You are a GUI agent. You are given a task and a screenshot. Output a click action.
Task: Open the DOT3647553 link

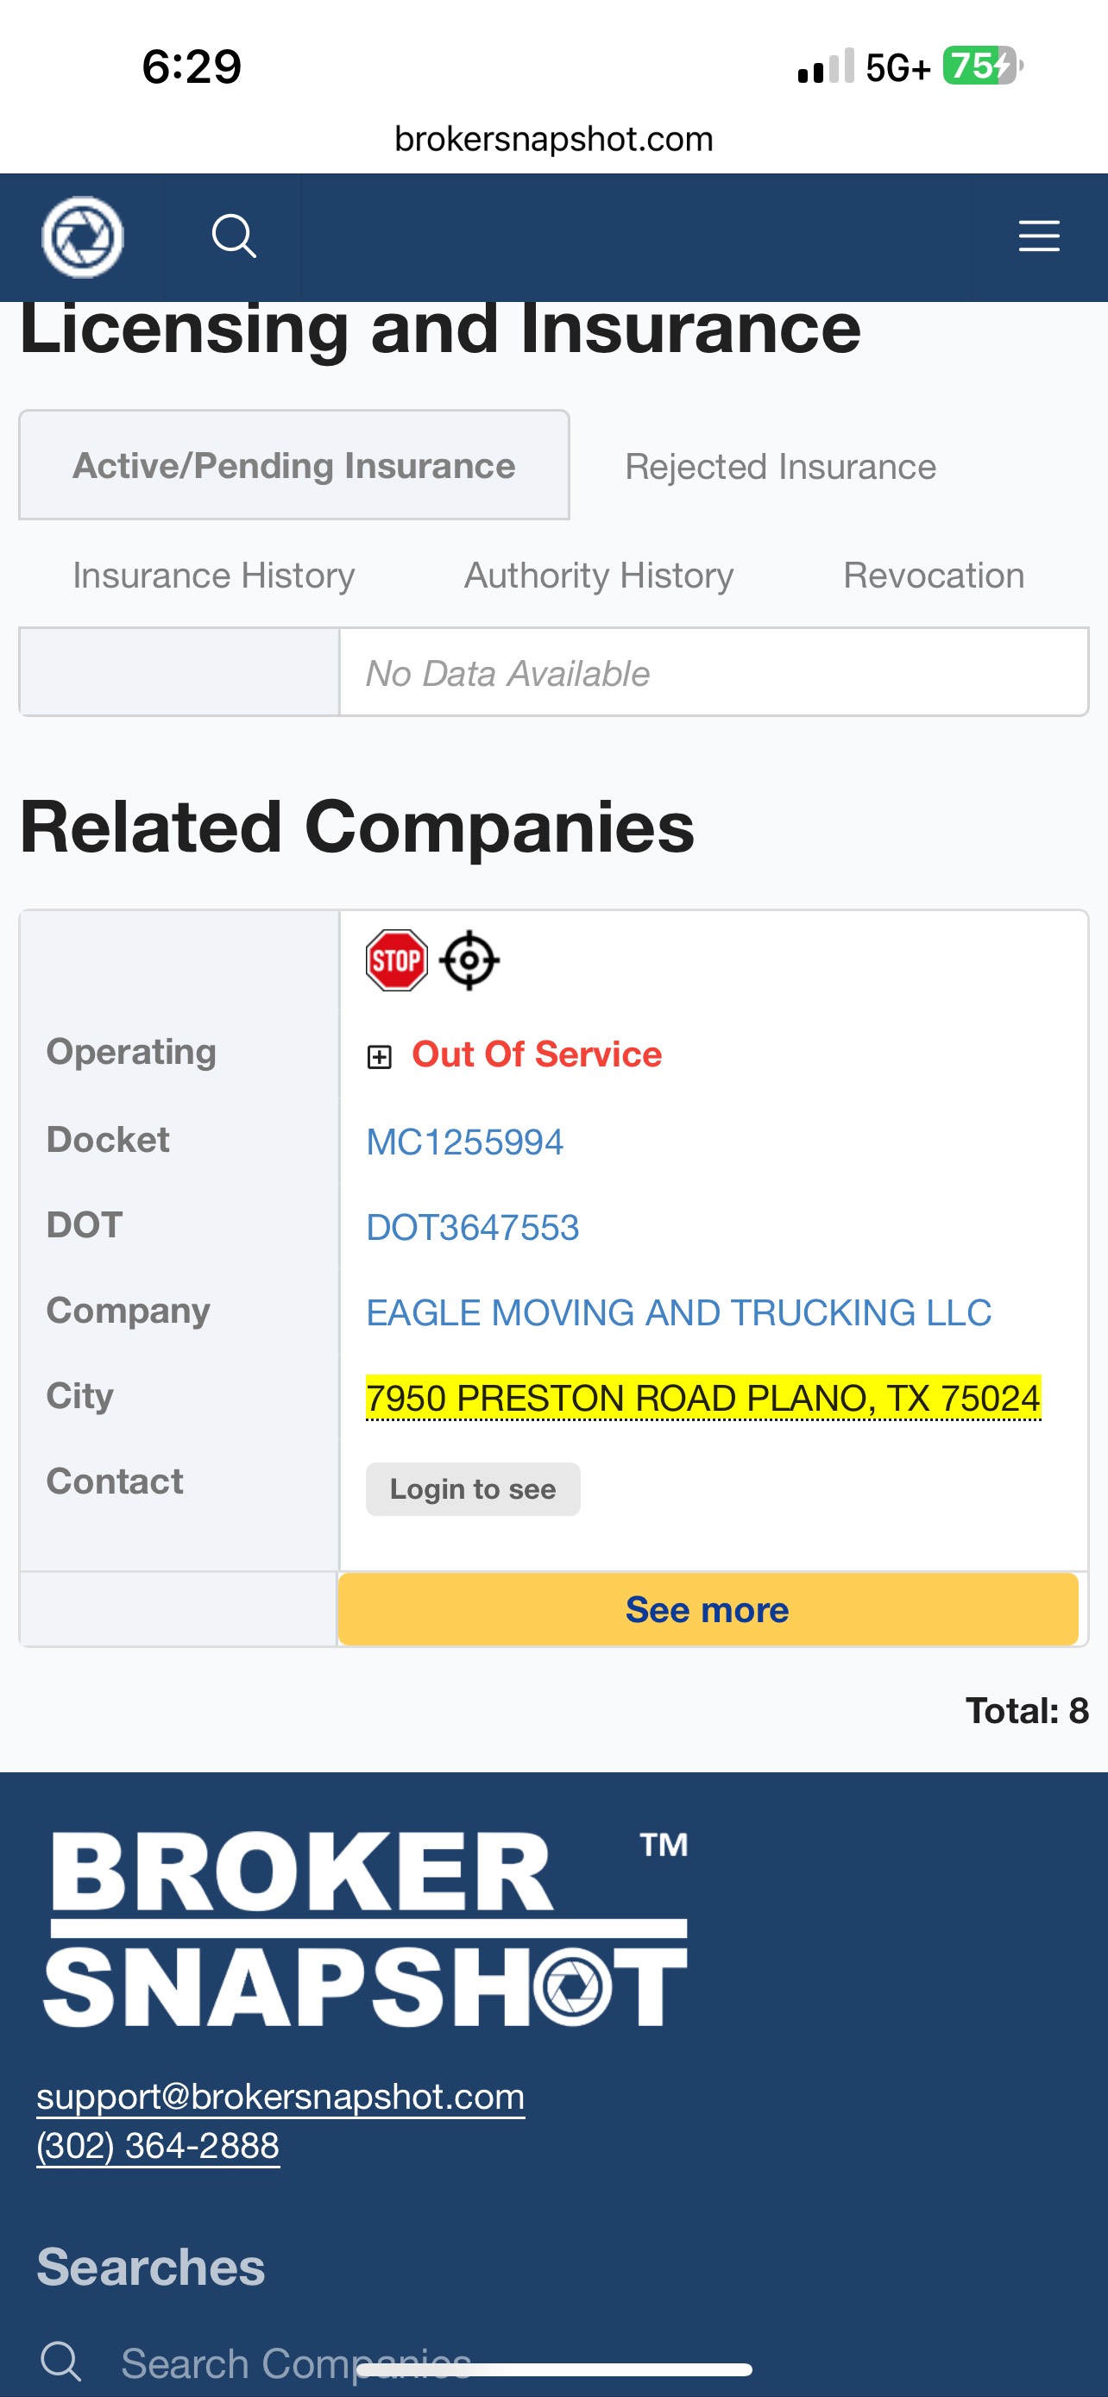click(473, 1227)
